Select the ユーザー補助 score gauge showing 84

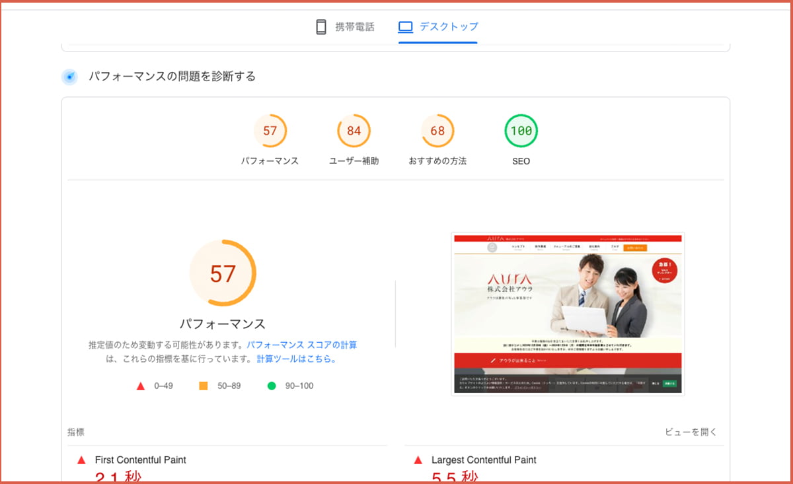click(x=354, y=131)
